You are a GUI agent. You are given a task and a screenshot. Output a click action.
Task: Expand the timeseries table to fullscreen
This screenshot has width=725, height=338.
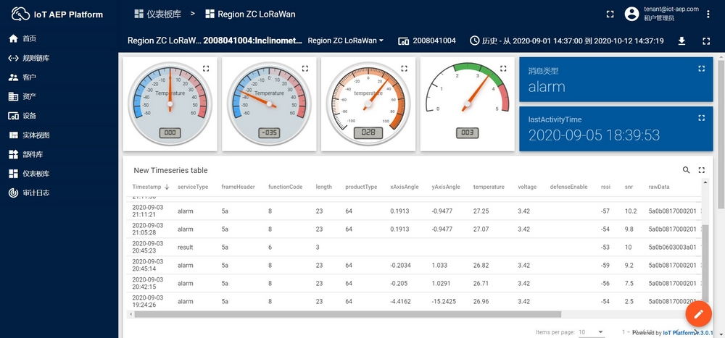tap(702, 170)
